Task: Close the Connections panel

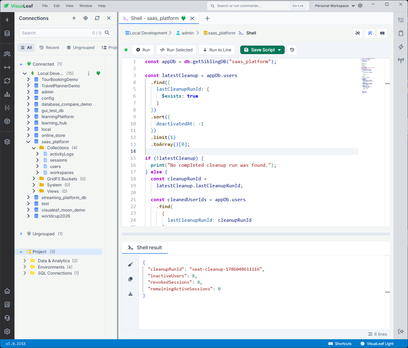Action: [x=109, y=18]
